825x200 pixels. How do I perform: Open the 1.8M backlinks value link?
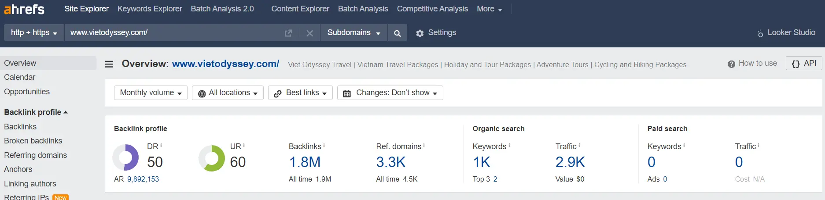pyautogui.click(x=305, y=162)
